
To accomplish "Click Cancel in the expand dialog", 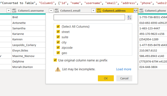I will pos(124,78).
